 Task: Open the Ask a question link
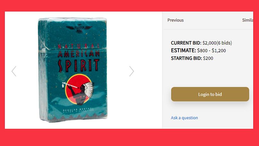coord(184,118)
